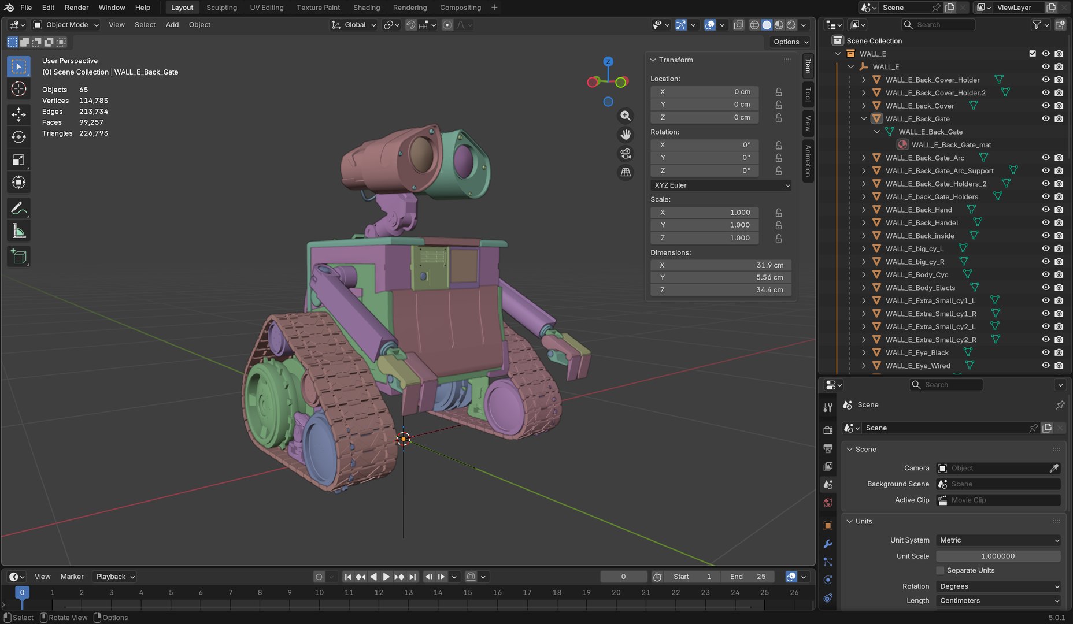Select the Rotate tool
1073x624 pixels.
(x=18, y=137)
